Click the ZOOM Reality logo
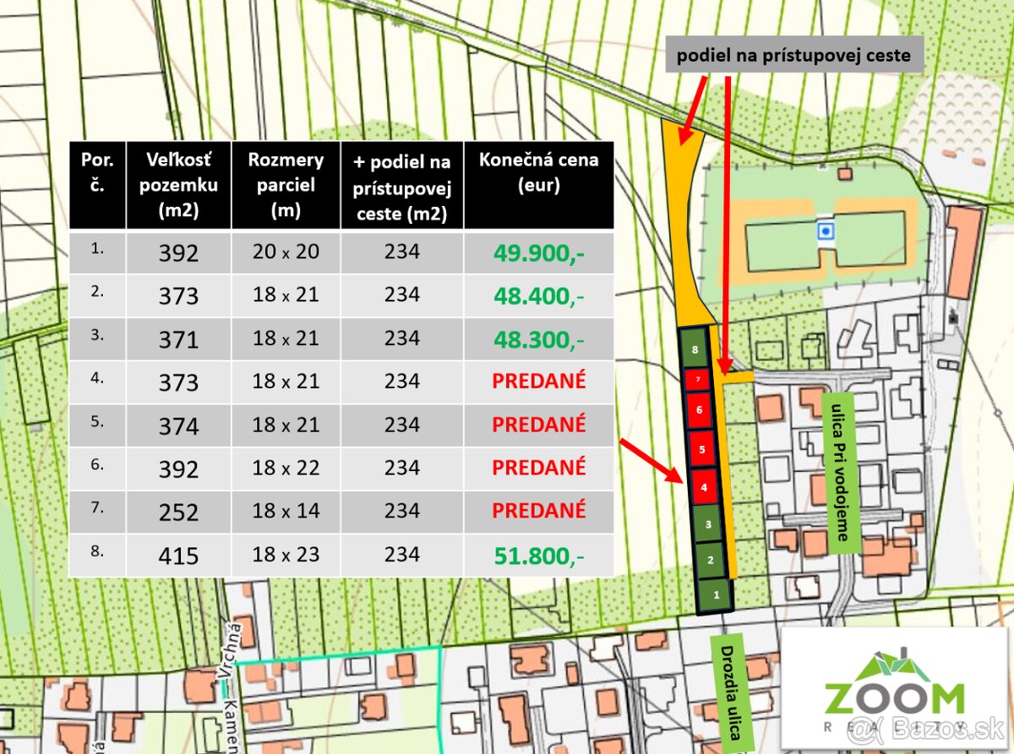1014x754 pixels. pos(894,688)
